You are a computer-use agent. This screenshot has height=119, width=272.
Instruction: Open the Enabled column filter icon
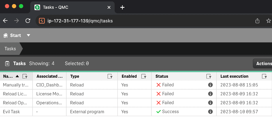pyautogui.click(x=144, y=77)
